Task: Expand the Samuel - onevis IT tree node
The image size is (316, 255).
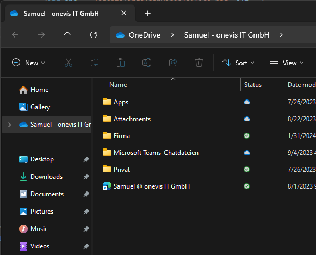Action: pos(9,125)
